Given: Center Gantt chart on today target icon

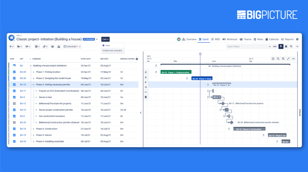Looking at the screenshot, I should point(273,59).
